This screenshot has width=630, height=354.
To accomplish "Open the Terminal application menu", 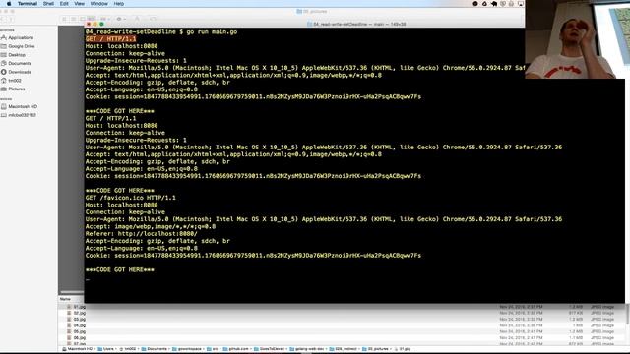I will (x=28, y=4).
